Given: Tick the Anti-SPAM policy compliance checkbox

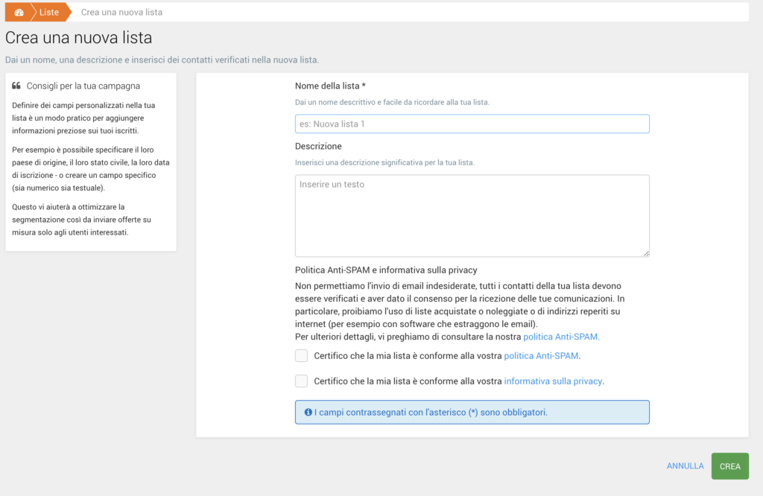Looking at the screenshot, I should click(301, 356).
